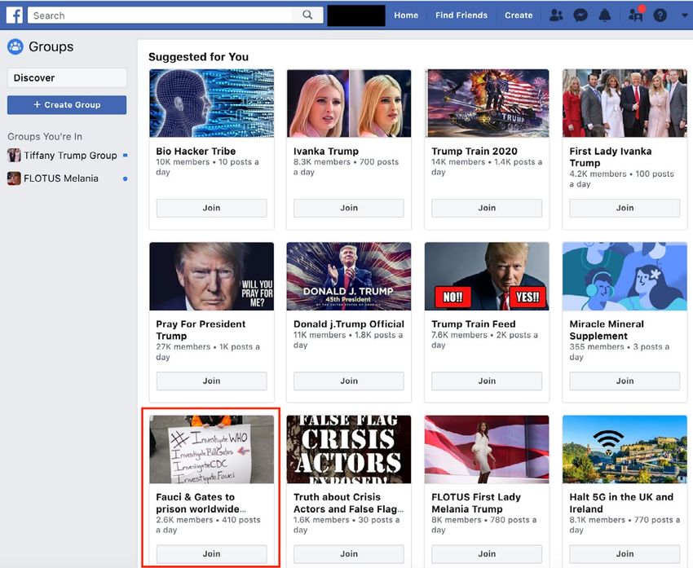Viewport: 693px width, 568px height.
Task: Open the Fauci & Gates group cover image
Action: pos(211,449)
